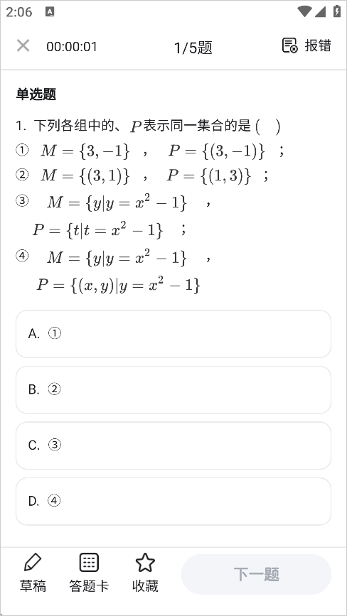Screen dimensions: 347x616
Task: Tap the battery charging status icon
Action: tap(337, 11)
